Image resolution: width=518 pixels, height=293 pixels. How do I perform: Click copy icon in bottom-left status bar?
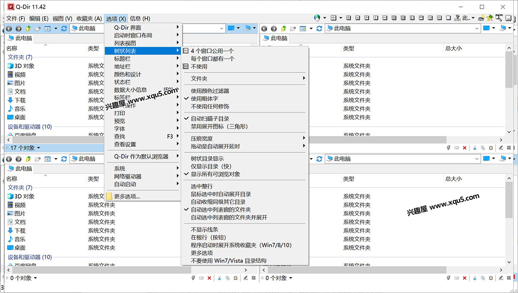227,278
